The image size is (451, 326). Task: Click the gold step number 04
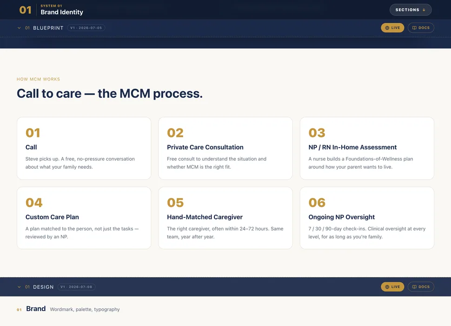point(34,203)
